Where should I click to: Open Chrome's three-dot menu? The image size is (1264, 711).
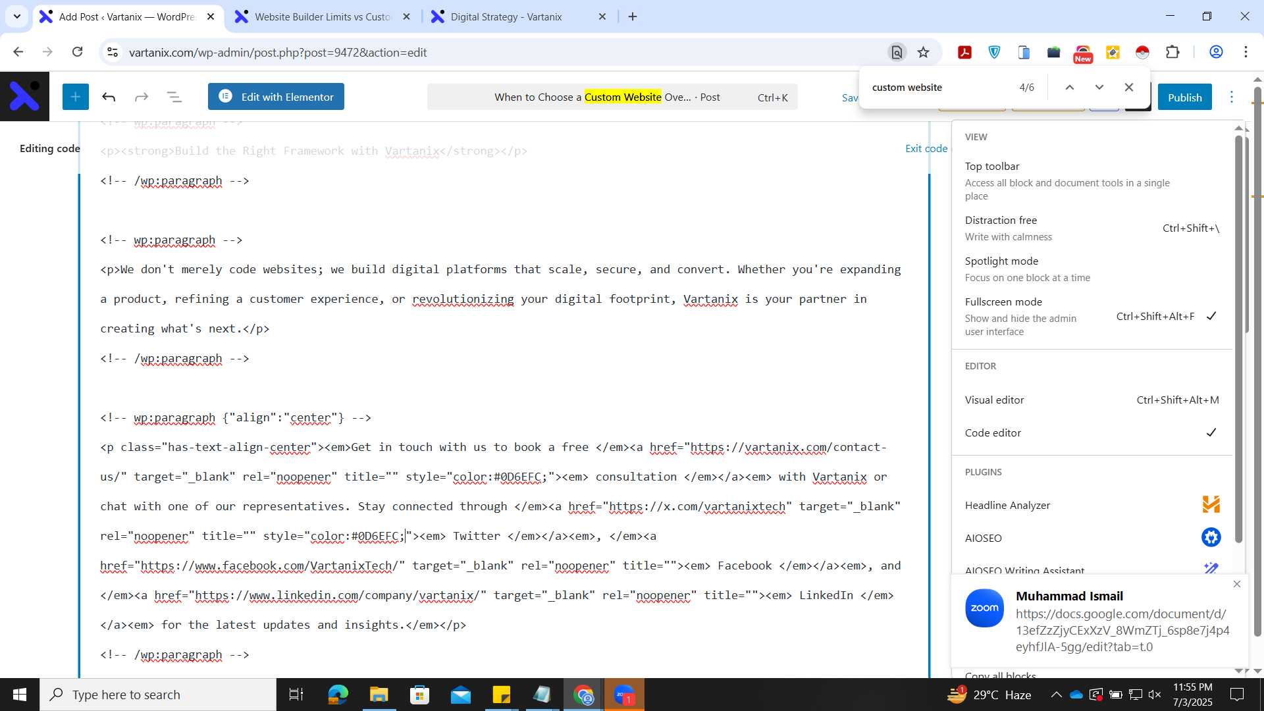coord(1246,52)
